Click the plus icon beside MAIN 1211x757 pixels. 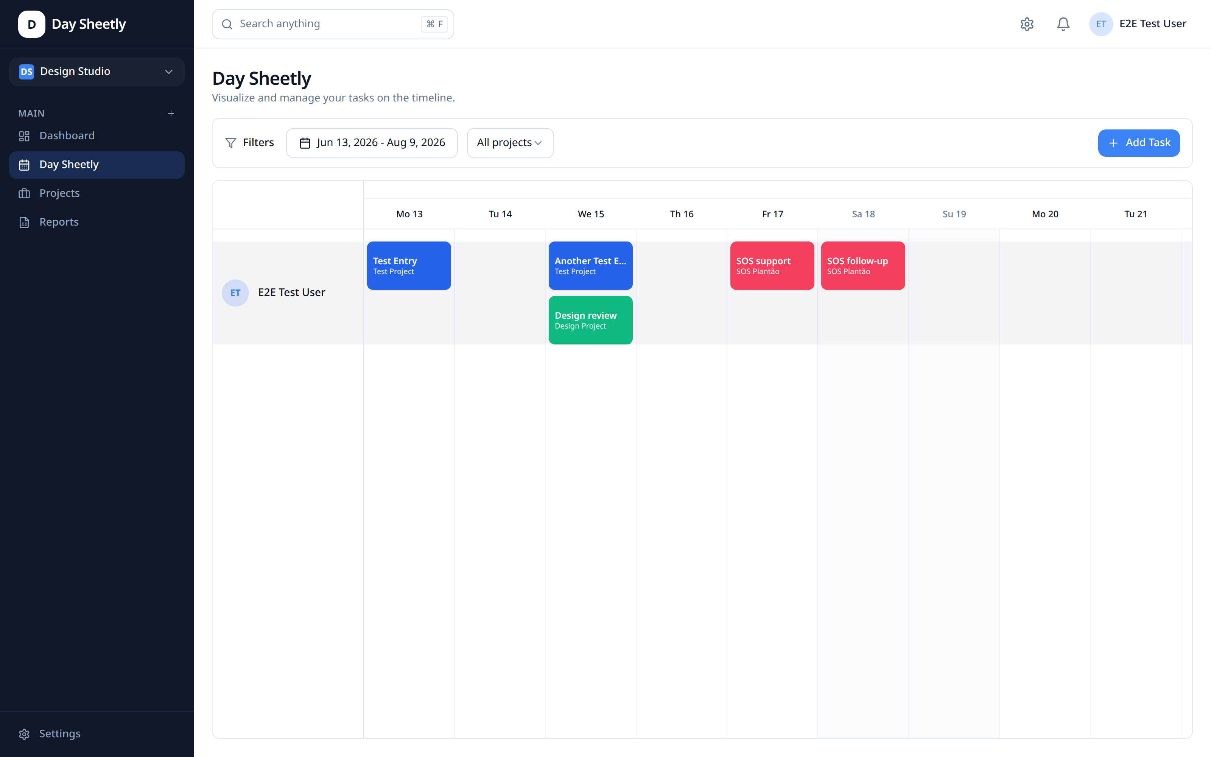click(171, 114)
